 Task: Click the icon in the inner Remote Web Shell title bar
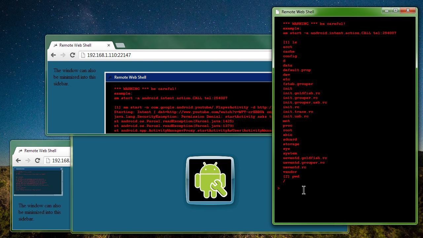[110, 77]
